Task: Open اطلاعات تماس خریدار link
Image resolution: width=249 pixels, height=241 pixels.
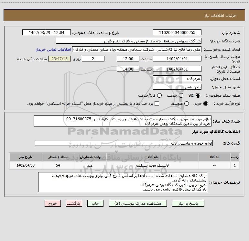Action: coord(53,49)
